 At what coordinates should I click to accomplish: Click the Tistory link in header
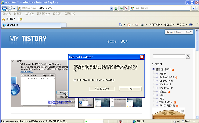tap(179, 32)
